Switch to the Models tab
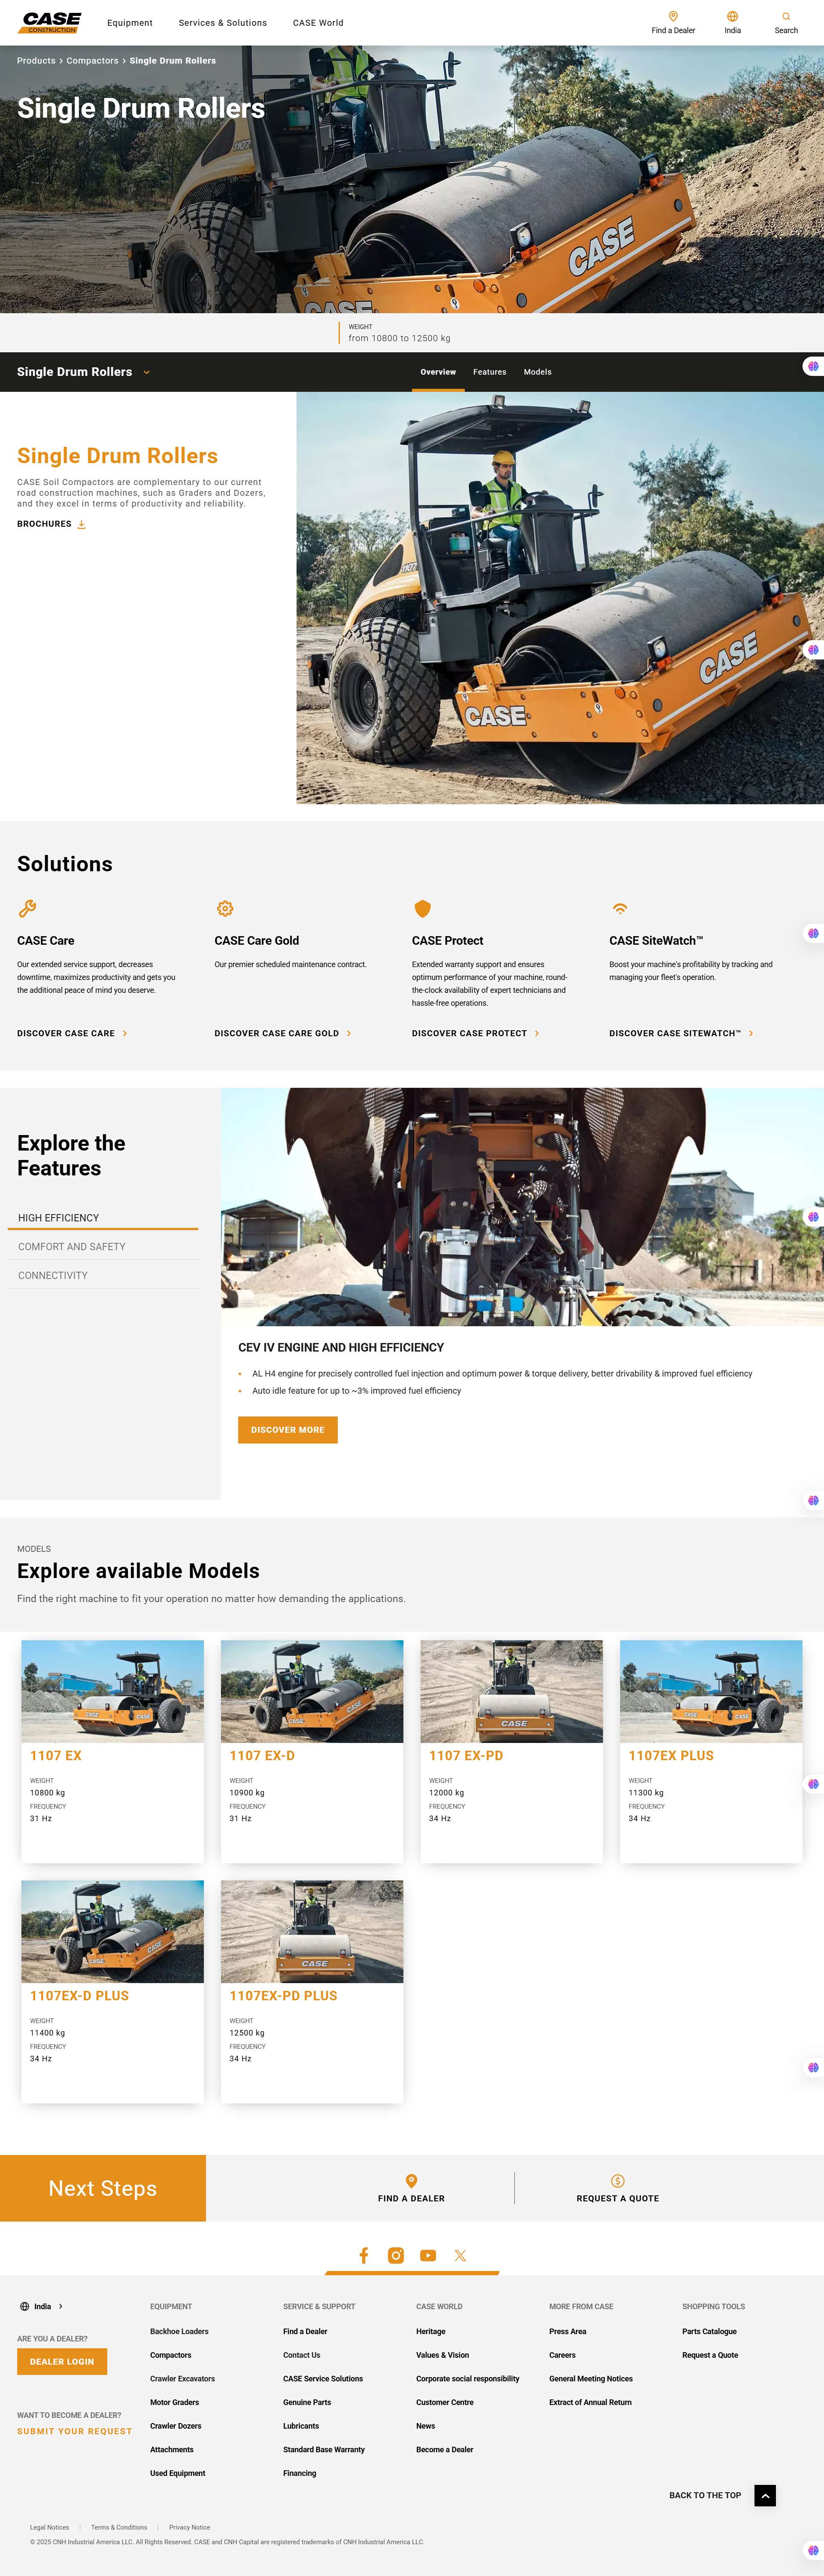The height and width of the screenshot is (2576, 824). 537,372
